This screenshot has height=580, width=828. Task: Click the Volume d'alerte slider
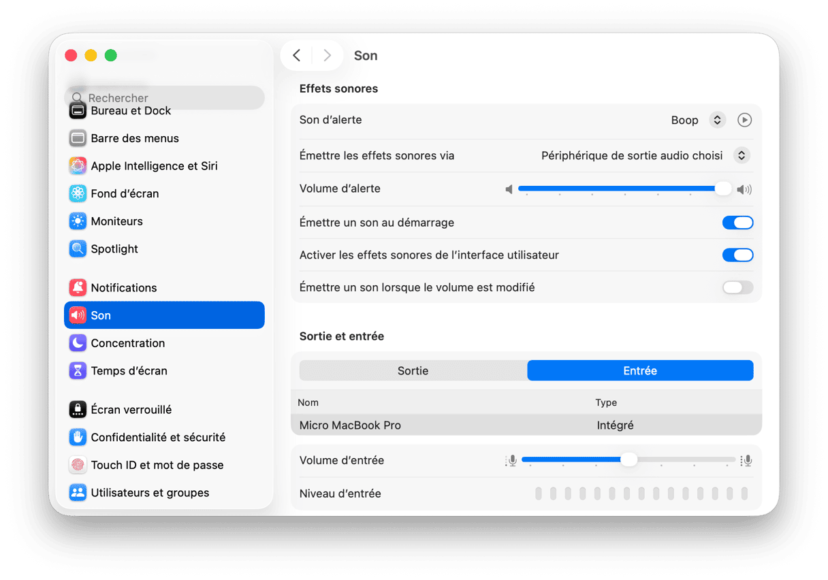point(620,189)
